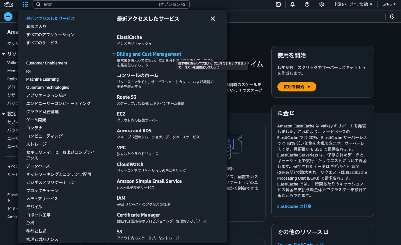The image size is (401, 245).
Task: Open モバイル category
Action: pos(34,207)
